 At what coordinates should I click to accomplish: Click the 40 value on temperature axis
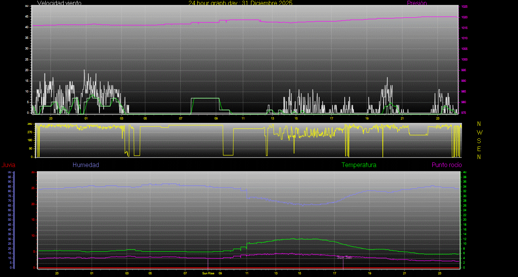(x=464, y=172)
